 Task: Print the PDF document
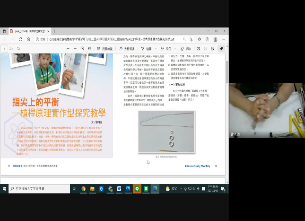point(199,49)
